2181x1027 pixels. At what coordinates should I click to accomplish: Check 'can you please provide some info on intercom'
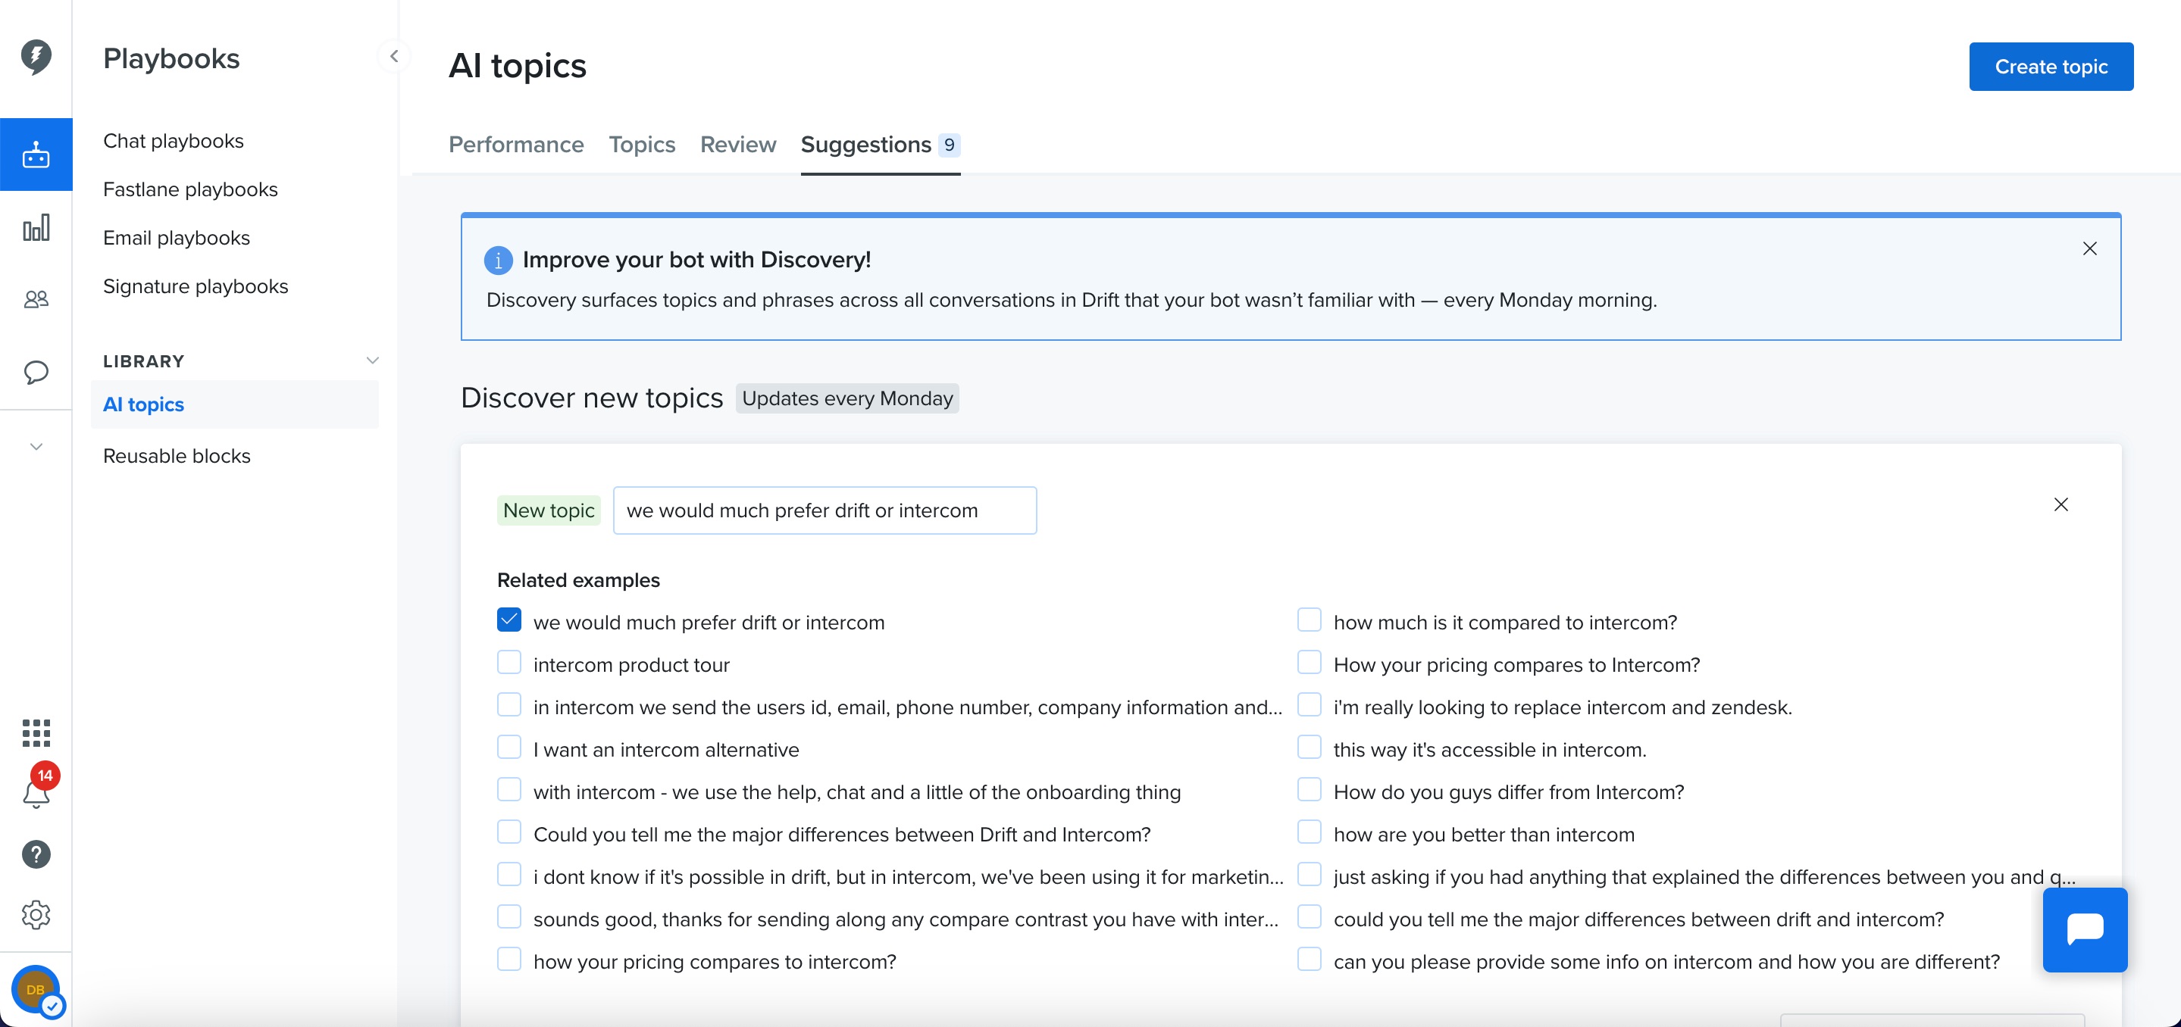(x=1309, y=960)
